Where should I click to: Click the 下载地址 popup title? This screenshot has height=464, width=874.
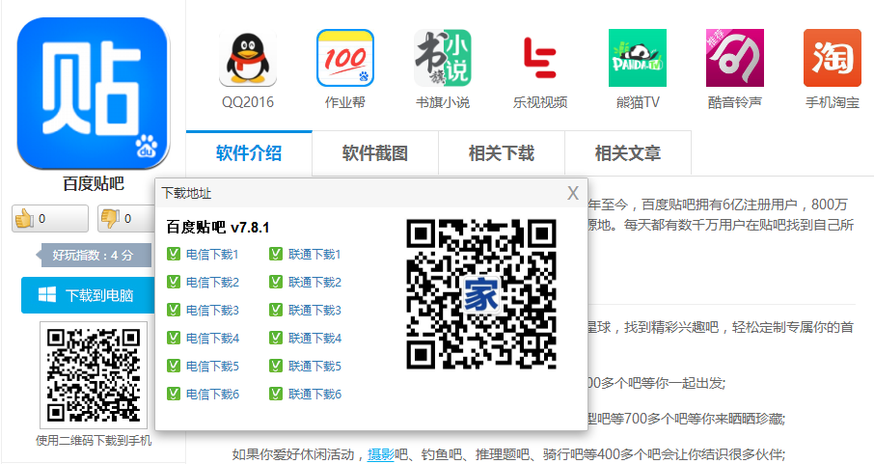click(186, 194)
